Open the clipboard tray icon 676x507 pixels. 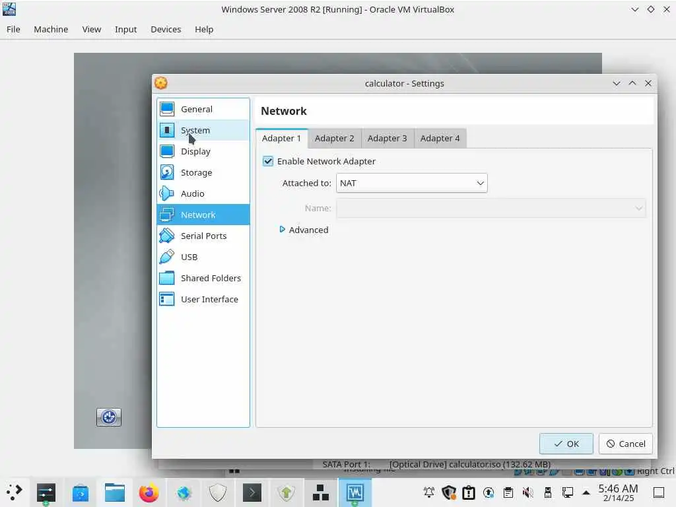point(508,492)
